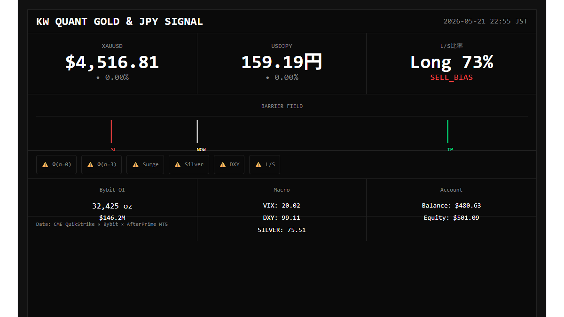This screenshot has width=564, height=317.
Task: Click the USDJPY label
Action: point(282,46)
